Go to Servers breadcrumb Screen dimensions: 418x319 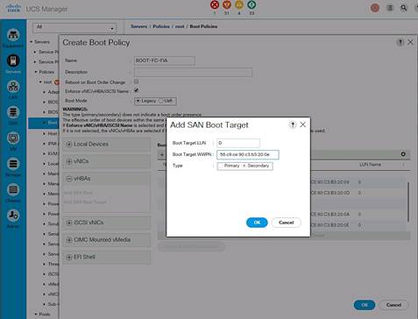138,26
